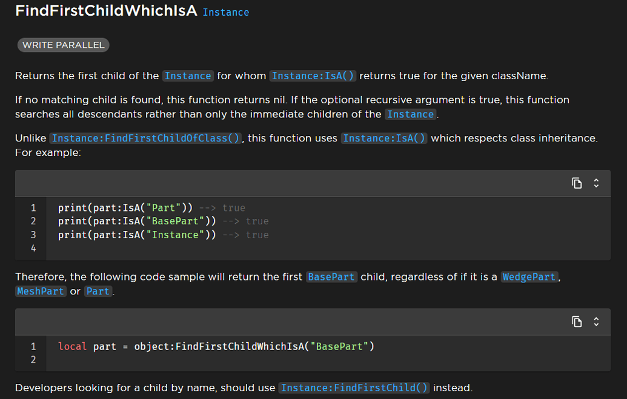Click the expand icon on the first code block
627x399 pixels.
pyautogui.click(x=595, y=183)
